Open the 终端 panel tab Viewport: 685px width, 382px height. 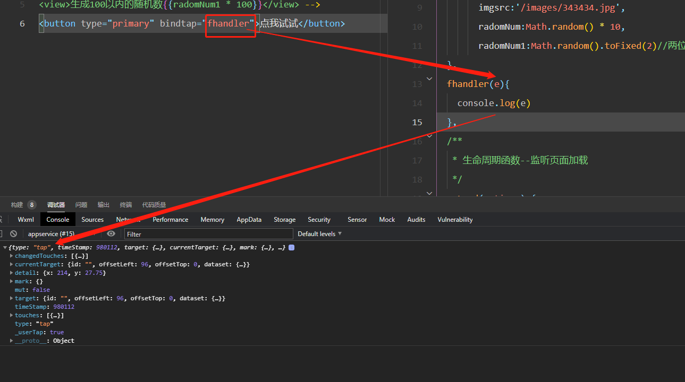tap(126, 205)
